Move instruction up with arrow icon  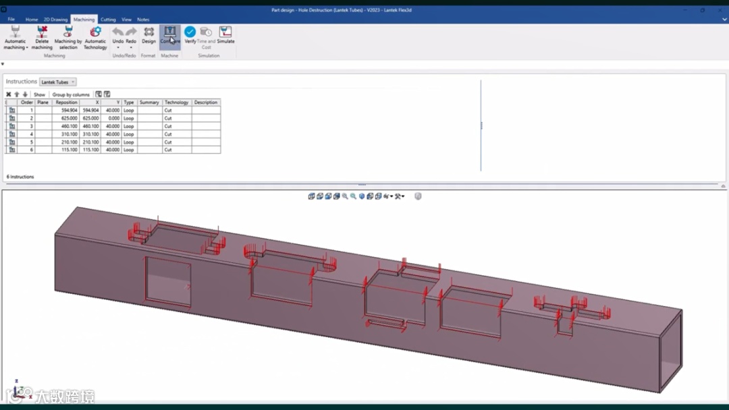point(17,94)
